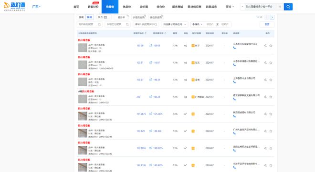This screenshot has width=315, height=172.
Task: Open the 广东 region dropdown
Action: tap(36, 7)
